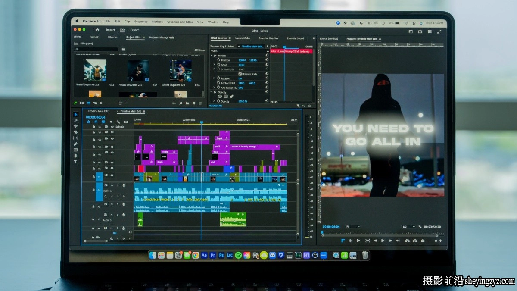Viewport: 517px width, 291px height.
Task: Play the Program monitor
Action: [x=383, y=241]
